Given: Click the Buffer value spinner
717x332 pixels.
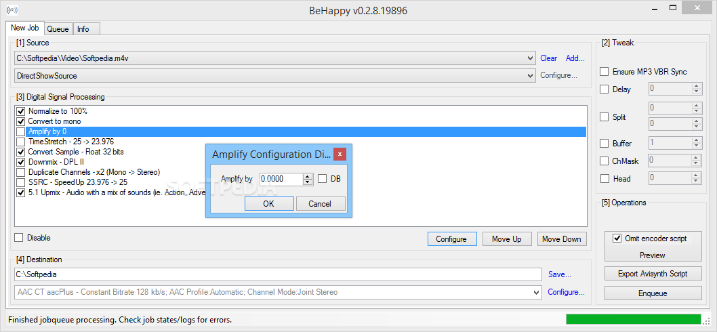Looking at the screenshot, I should click(x=697, y=143).
